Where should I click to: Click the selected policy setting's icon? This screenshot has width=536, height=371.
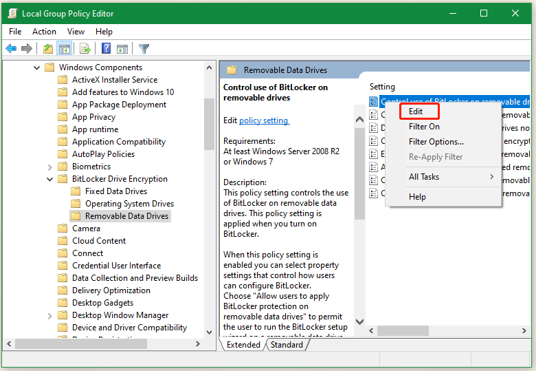pos(374,102)
